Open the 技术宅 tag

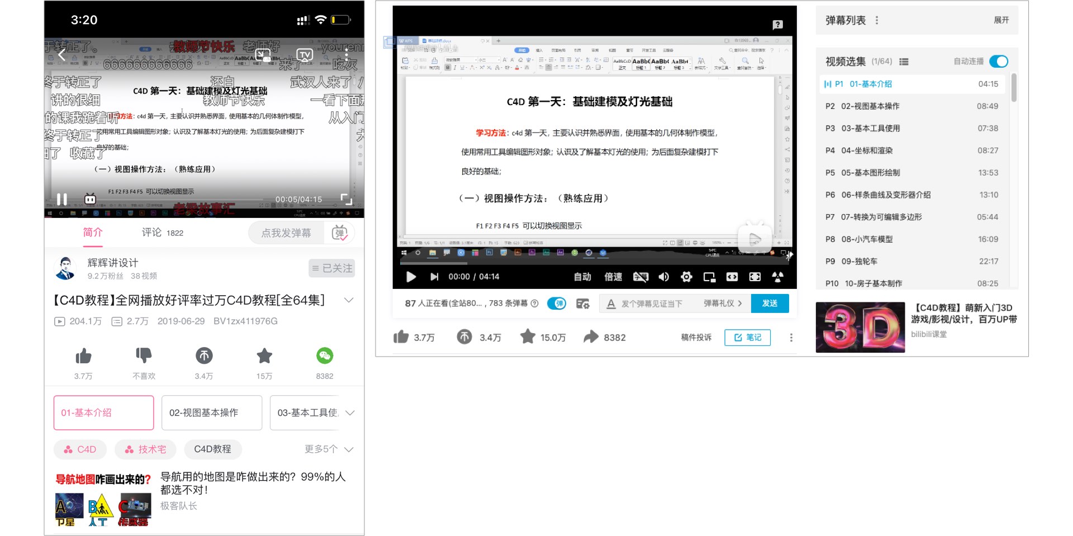point(145,449)
